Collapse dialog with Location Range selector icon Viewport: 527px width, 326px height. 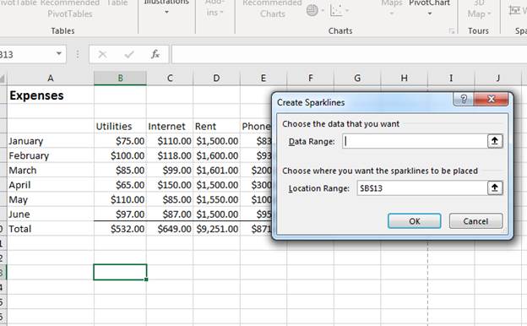(x=495, y=187)
